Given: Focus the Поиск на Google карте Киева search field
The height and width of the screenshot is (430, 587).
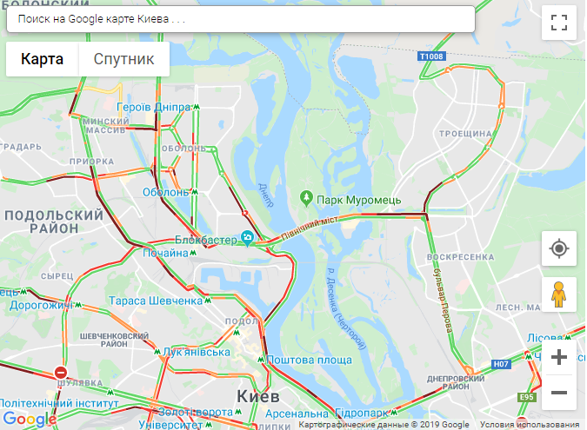Looking at the screenshot, I should 241,19.
